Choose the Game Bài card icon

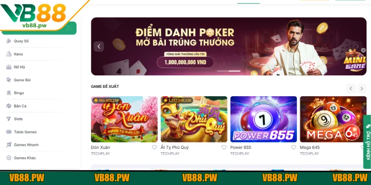pyautogui.click(x=9, y=80)
